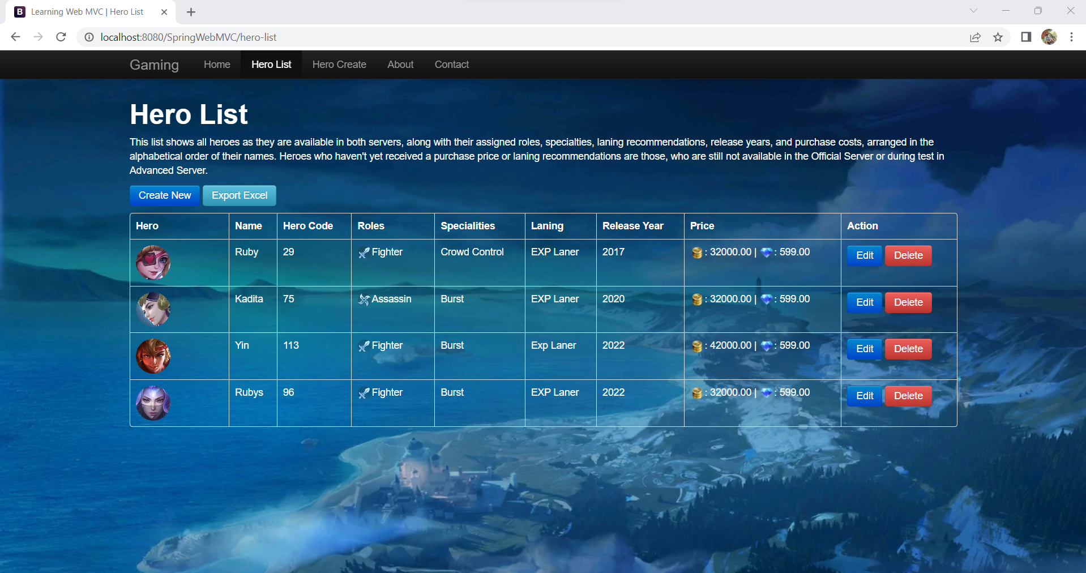Click the Export Excel button
The image size is (1086, 573).
click(240, 195)
